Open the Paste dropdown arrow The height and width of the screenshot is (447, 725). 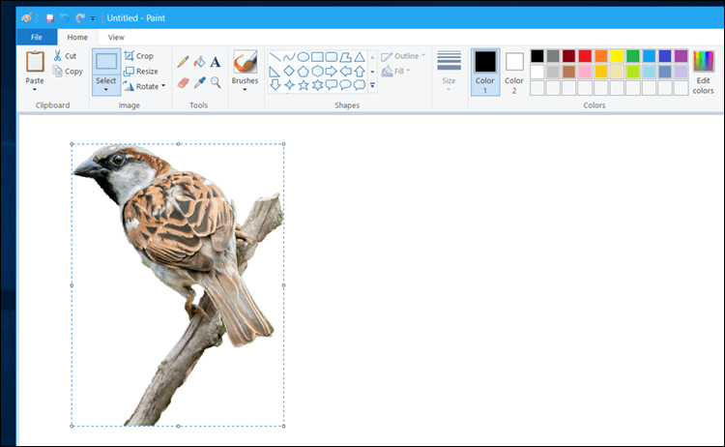(x=35, y=89)
